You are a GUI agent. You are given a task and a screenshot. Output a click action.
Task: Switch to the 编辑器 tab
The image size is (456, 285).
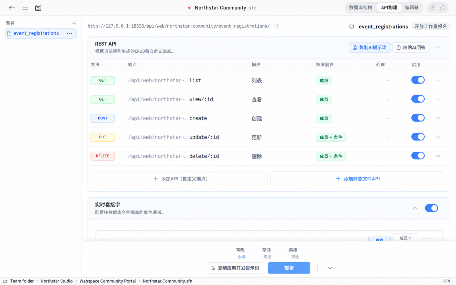(412, 8)
